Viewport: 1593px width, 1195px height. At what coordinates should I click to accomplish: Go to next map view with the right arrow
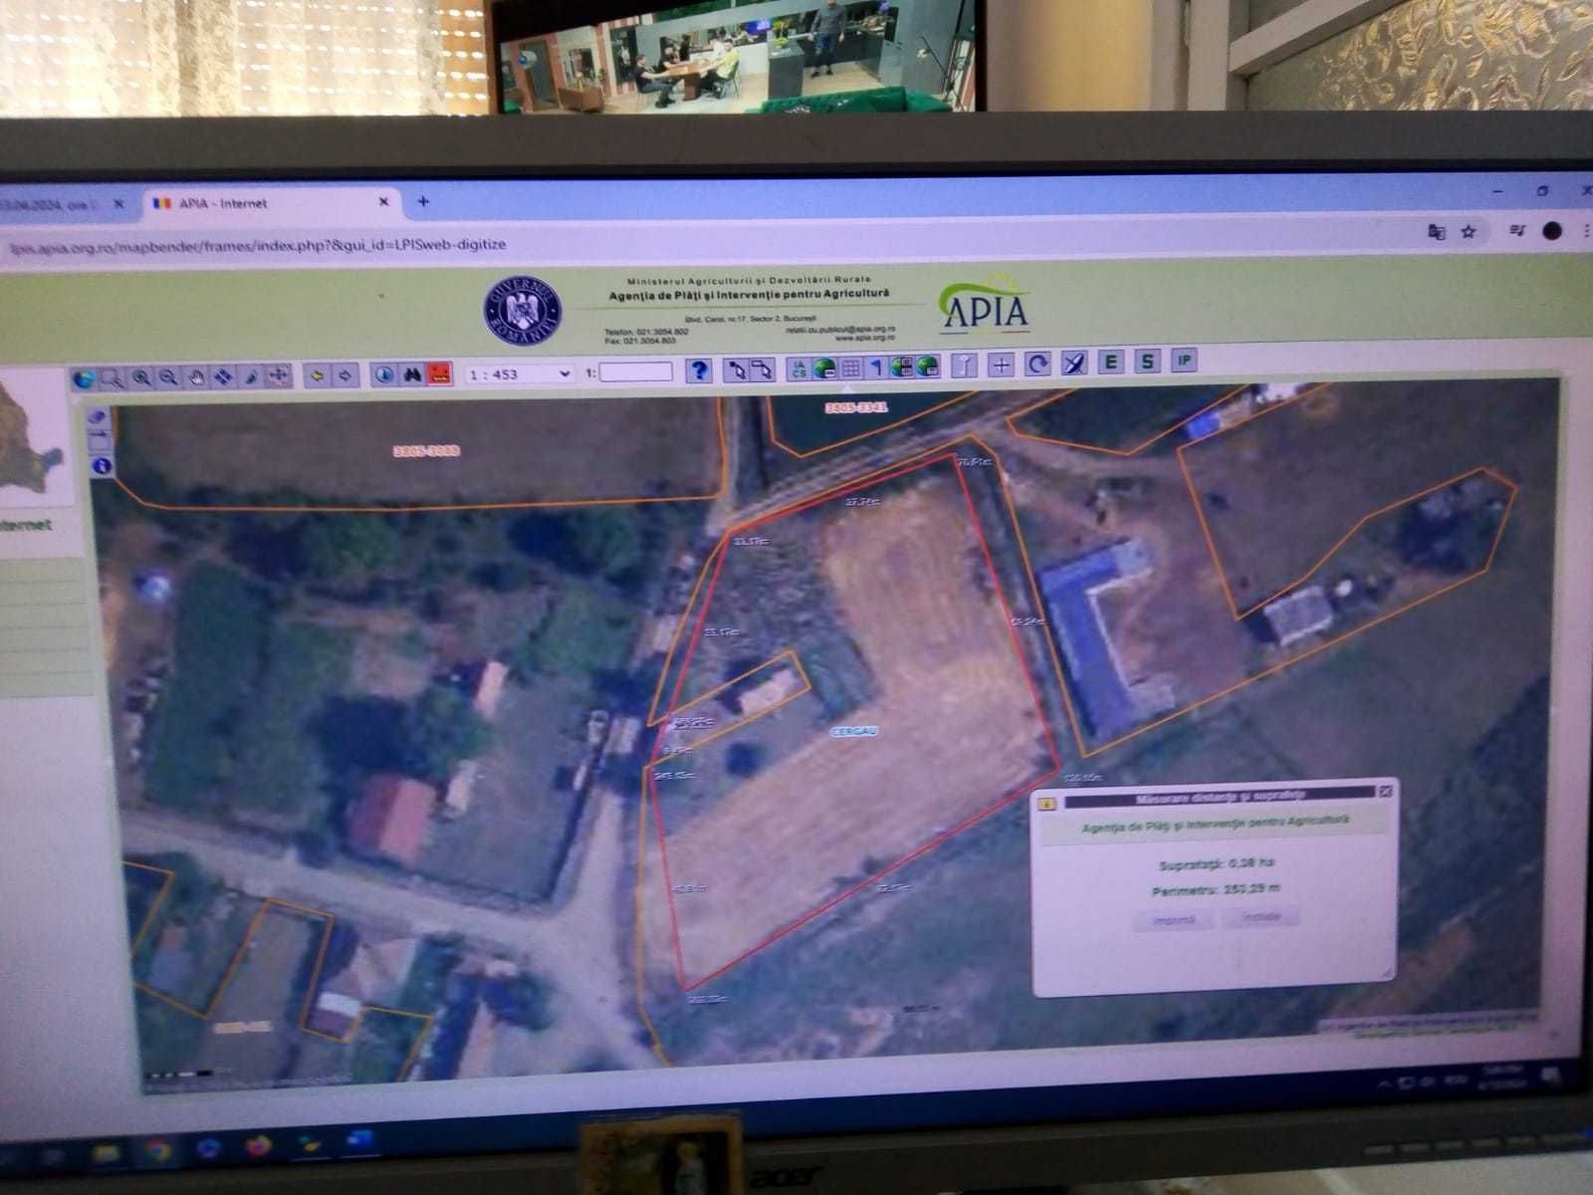[344, 375]
